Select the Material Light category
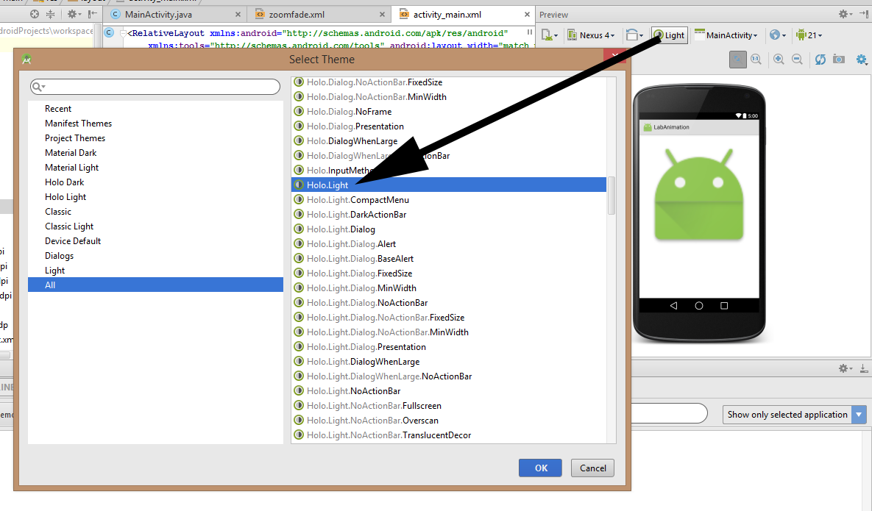The width and height of the screenshot is (872, 511). (x=155, y=167)
